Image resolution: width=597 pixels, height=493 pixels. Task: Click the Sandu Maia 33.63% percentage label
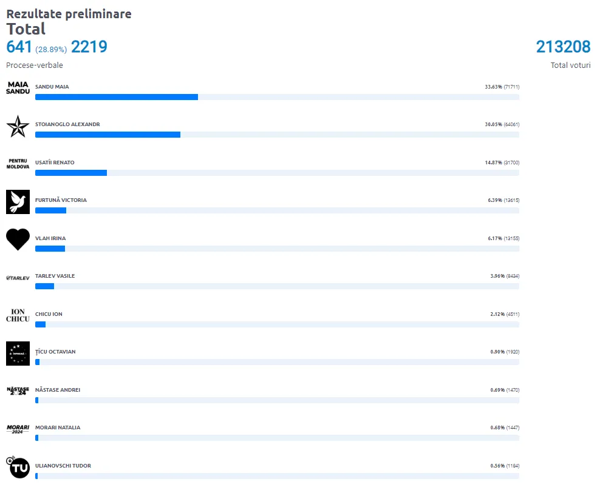click(x=493, y=87)
